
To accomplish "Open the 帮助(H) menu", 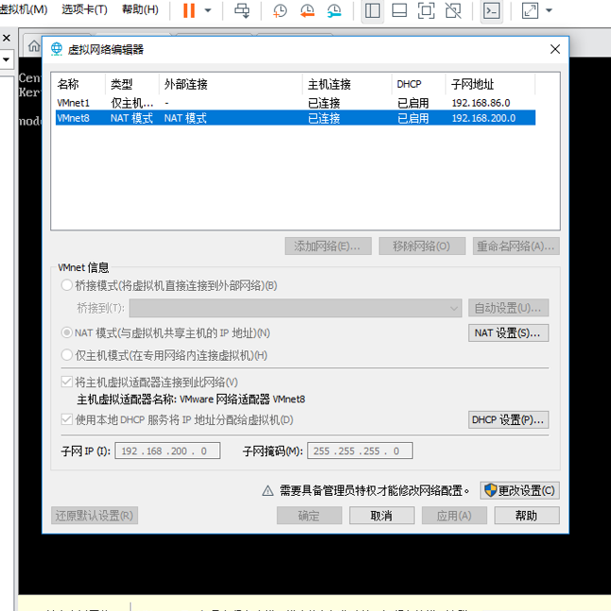I will tap(141, 9).
